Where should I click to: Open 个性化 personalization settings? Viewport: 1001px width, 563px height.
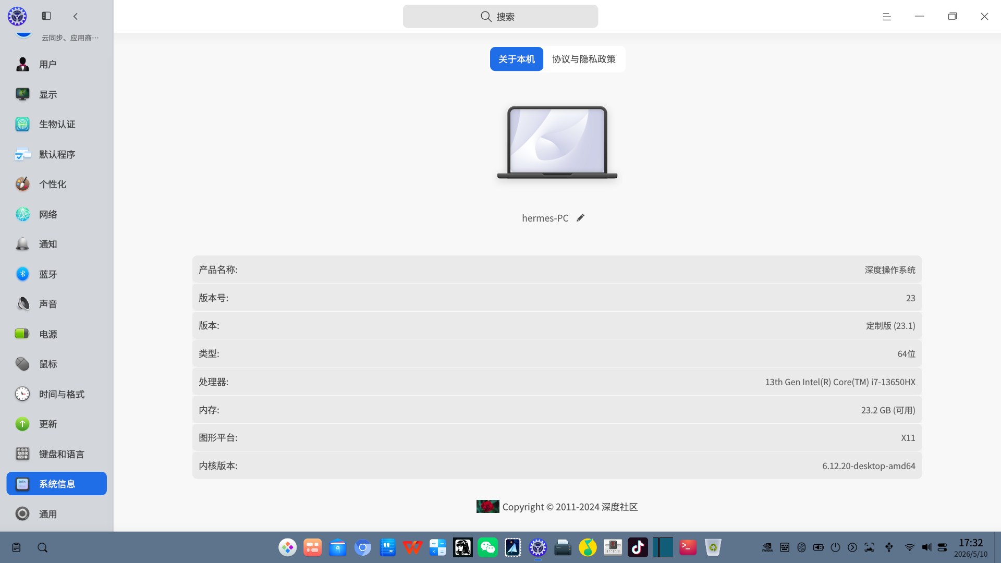click(x=56, y=184)
